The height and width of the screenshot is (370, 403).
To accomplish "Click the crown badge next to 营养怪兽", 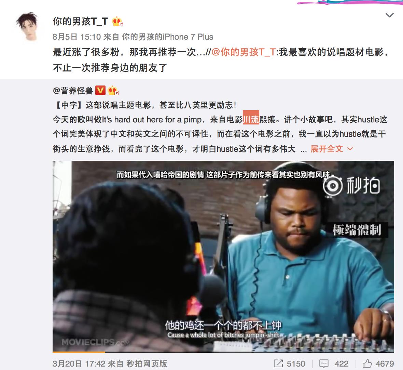I will (x=113, y=91).
